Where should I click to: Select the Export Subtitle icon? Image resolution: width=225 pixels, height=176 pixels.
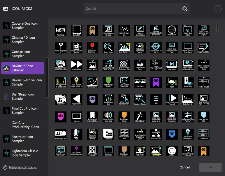(x=204, y=48)
